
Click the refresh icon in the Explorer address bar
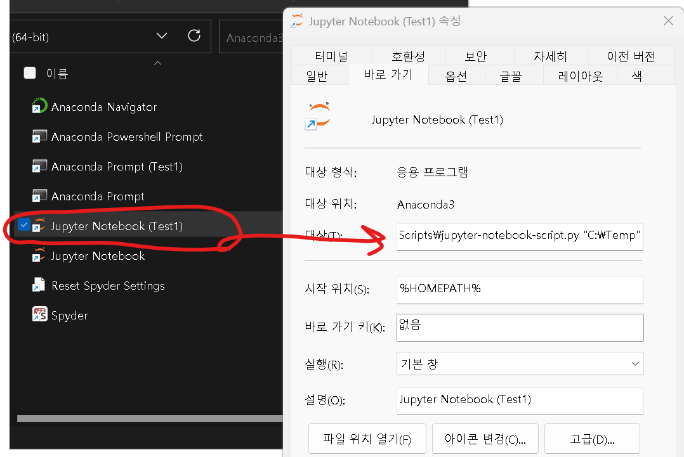tap(194, 35)
